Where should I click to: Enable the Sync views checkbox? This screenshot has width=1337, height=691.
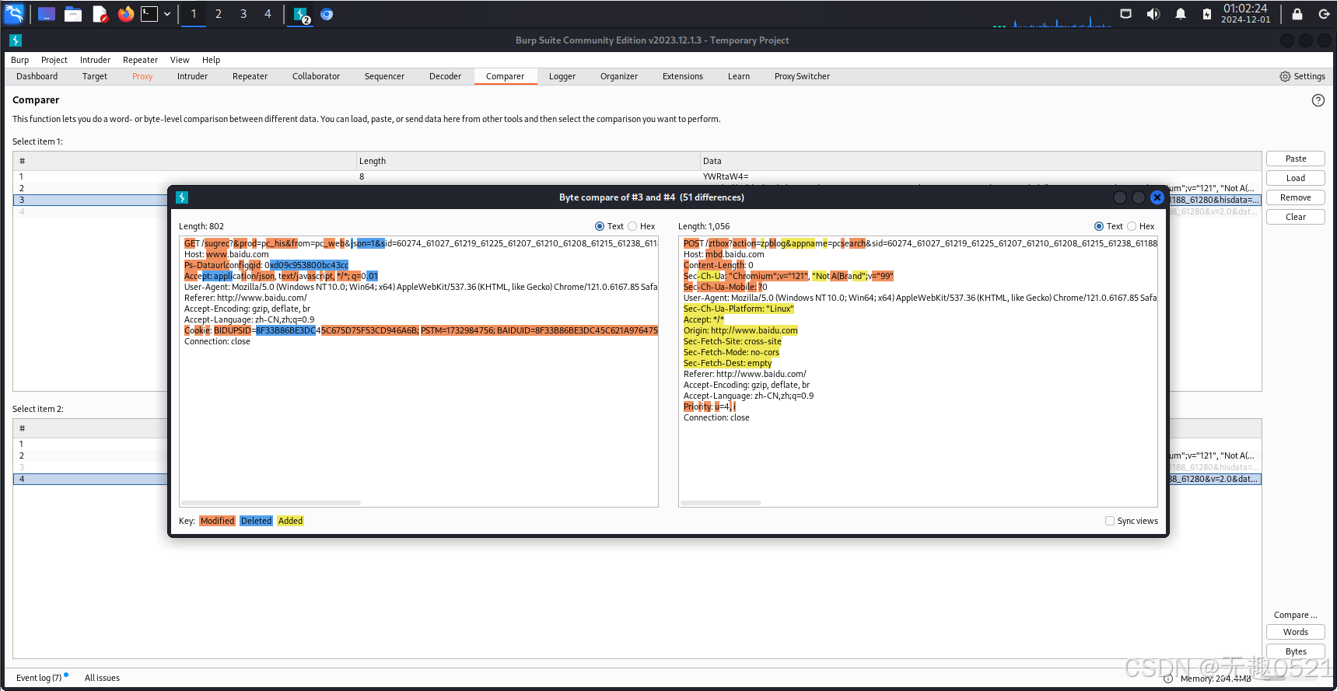click(1110, 521)
